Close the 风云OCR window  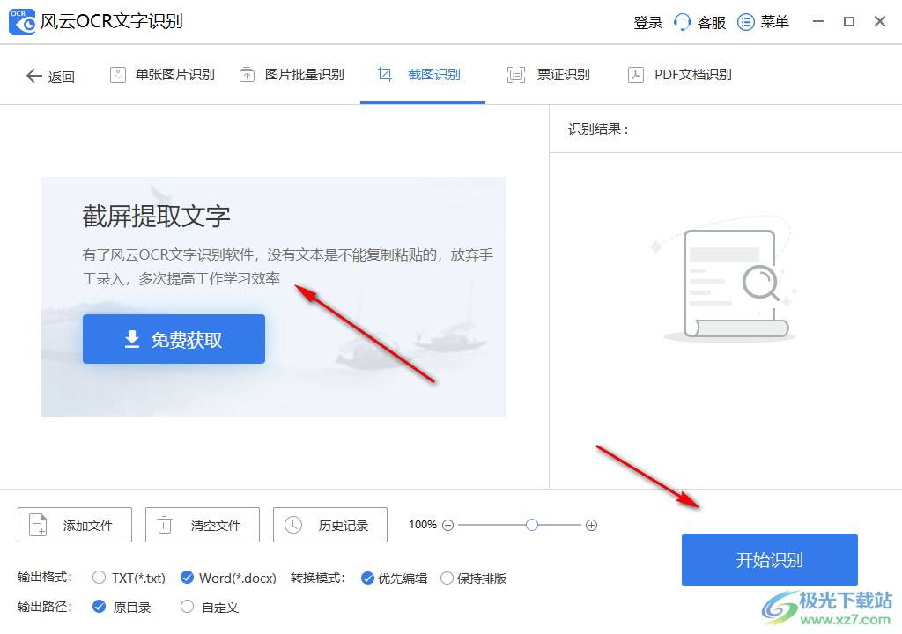coord(880,22)
